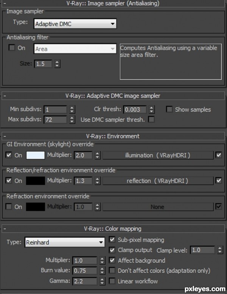Toggle Affect background checkbox
The image size is (227, 294).
pos(112,260)
